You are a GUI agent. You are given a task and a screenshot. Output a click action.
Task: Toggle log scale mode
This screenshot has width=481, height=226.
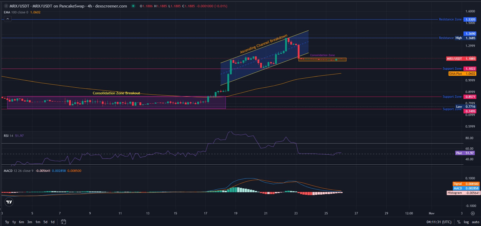(x=466, y=222)
